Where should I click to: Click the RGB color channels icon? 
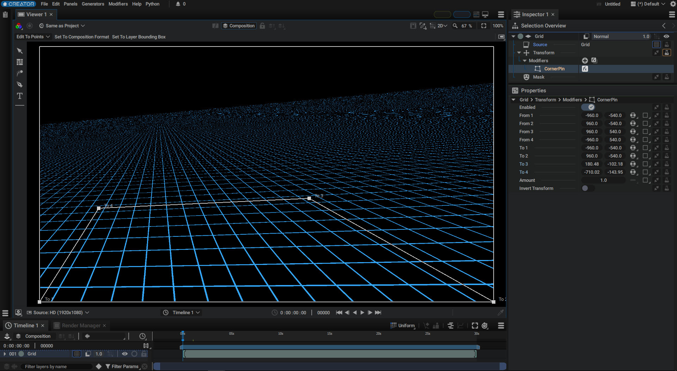[x=19, y=26]
